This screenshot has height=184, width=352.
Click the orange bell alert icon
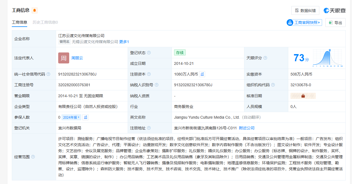tap(35, 10)
